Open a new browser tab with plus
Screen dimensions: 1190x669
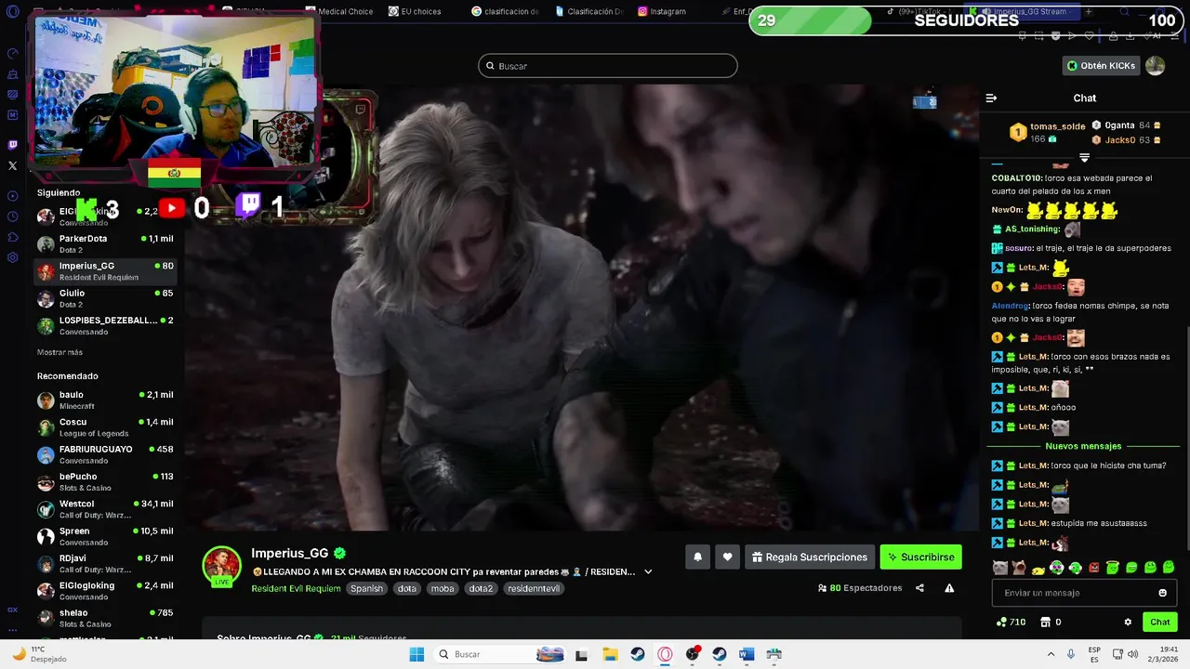(1089, 12)
